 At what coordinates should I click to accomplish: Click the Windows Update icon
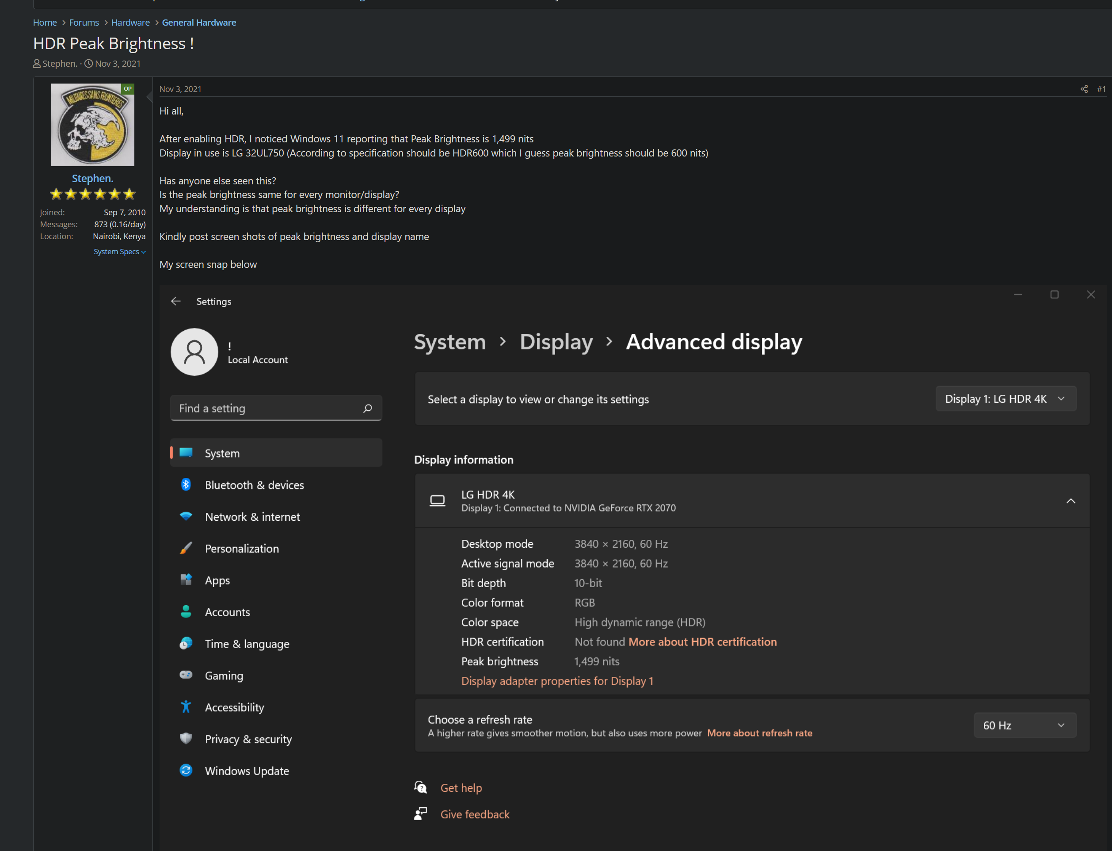(187, 771)
